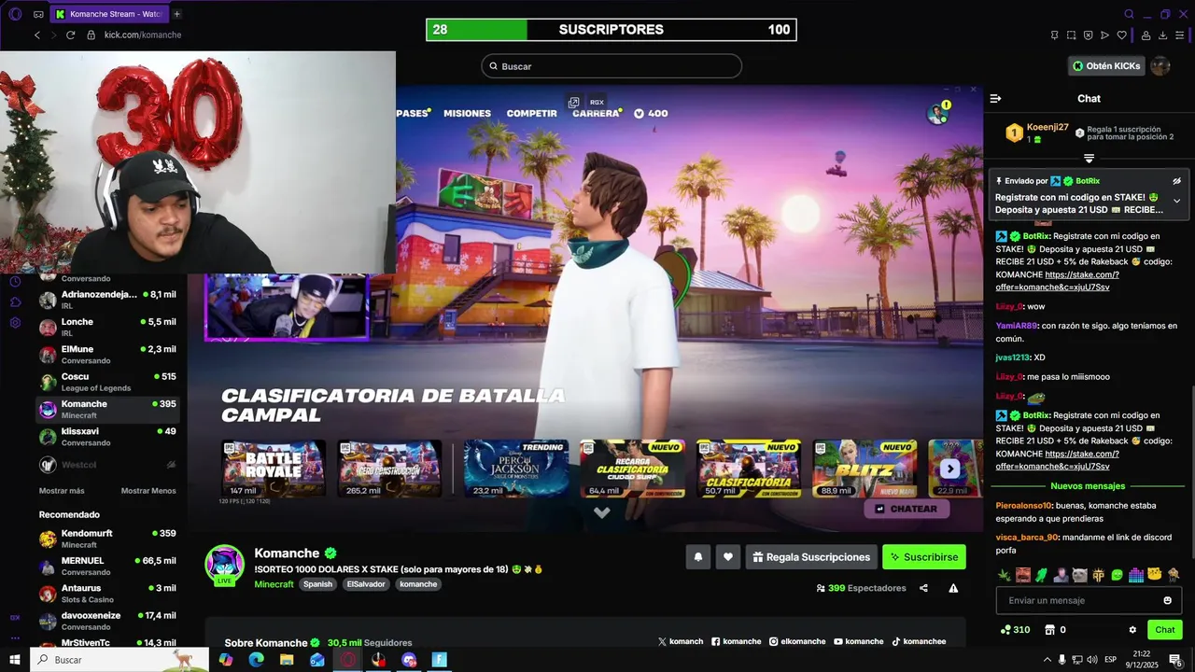
Task: Reload the kick.com page
Action: point(70,35)
